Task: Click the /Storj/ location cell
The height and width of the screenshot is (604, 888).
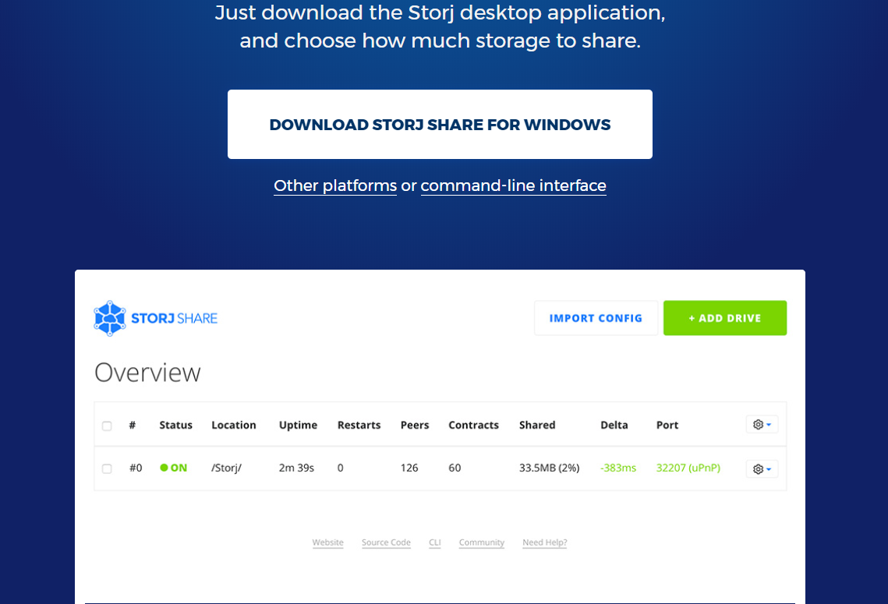Action: (x=227, y=468)
